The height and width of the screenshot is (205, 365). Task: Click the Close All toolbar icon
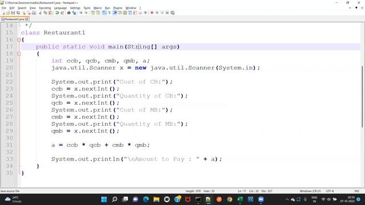click(29, 13)
